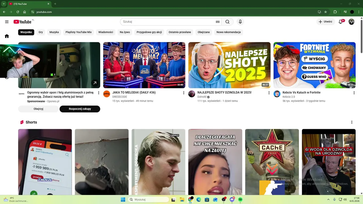Open the Oponeo ad in new window
The height and width of the screenshot is (204, 363).
pyautogui.click(x=95, y=83)
